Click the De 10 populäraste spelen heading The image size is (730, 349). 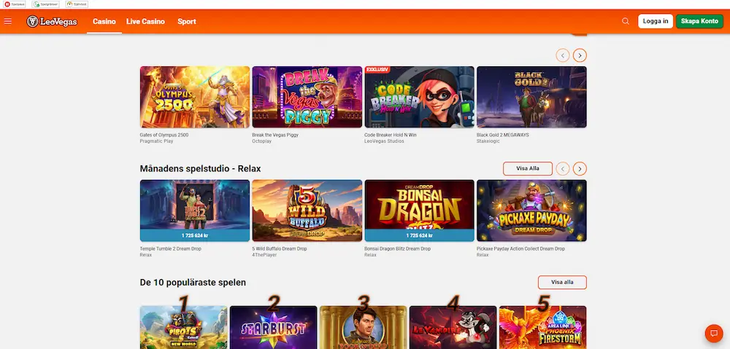(x=193, y=283)
